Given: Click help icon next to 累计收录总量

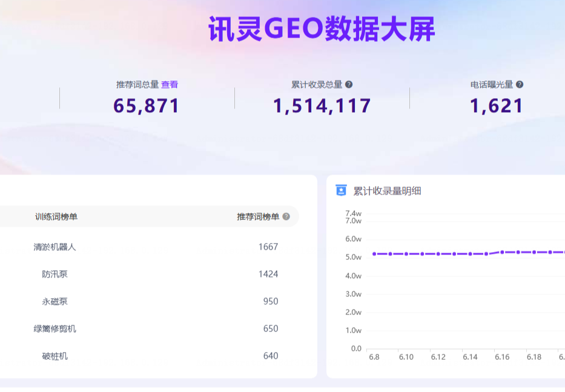Looking at the screenshot, I should (x=349, y=84).
